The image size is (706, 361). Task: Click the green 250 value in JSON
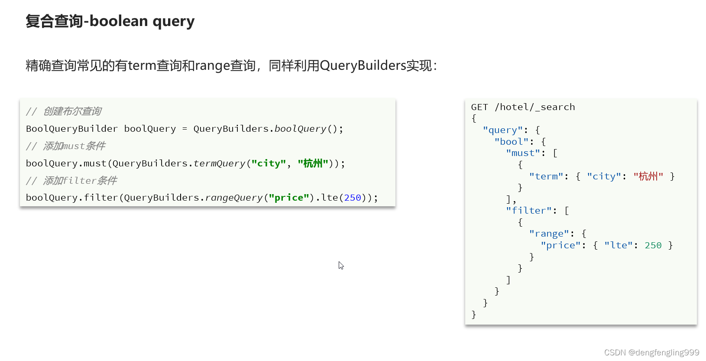point(653,245)
